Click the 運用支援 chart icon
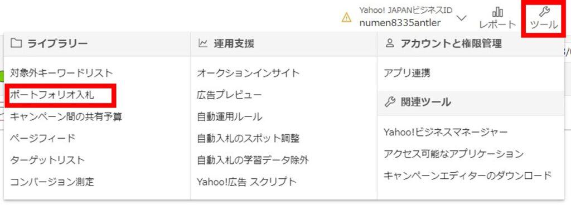This screenshot has width=571, height=205. [202, 43]
